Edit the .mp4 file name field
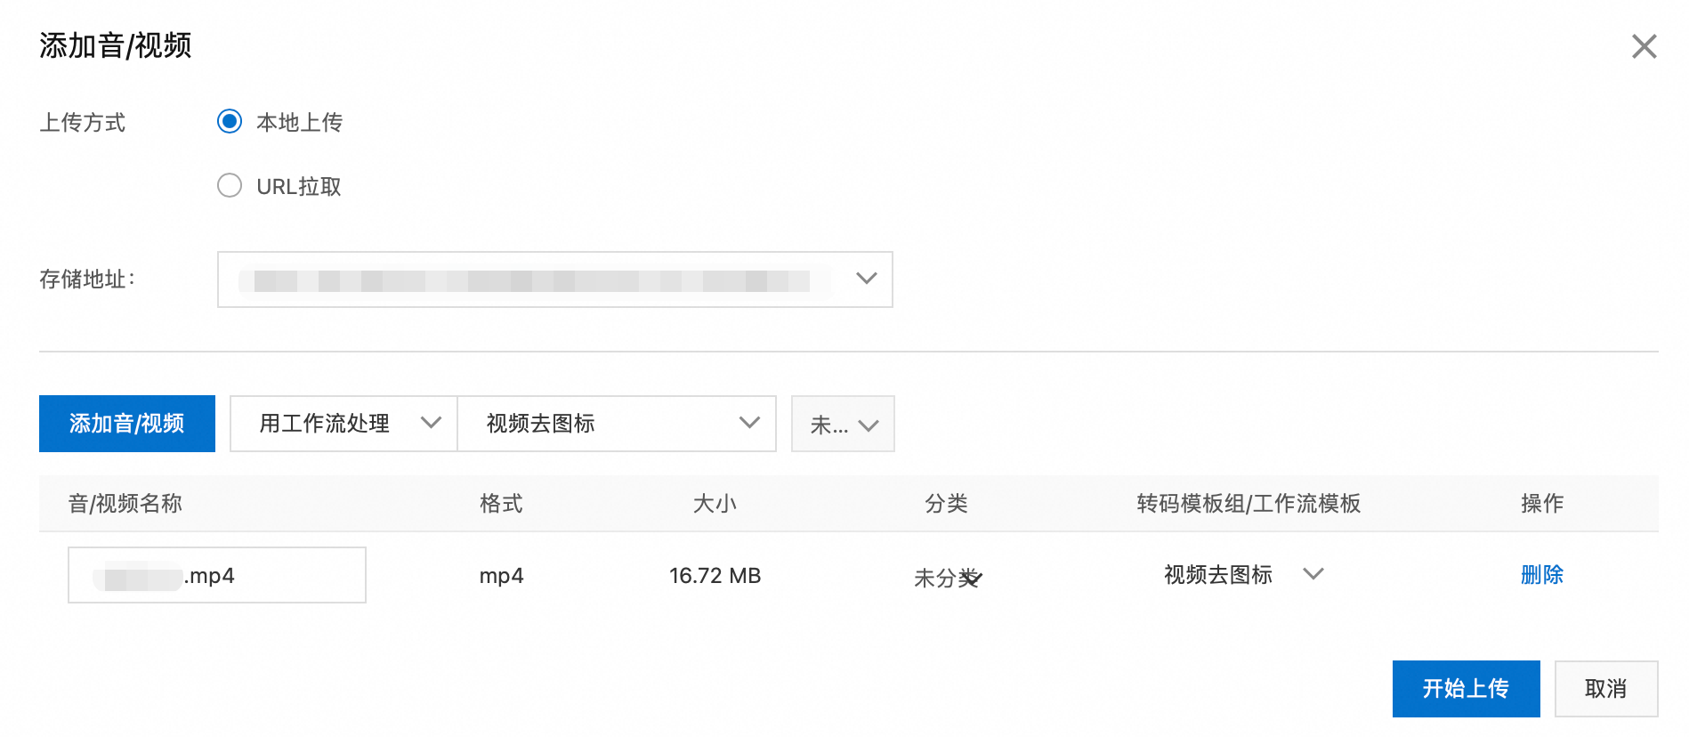 point(216,575)
